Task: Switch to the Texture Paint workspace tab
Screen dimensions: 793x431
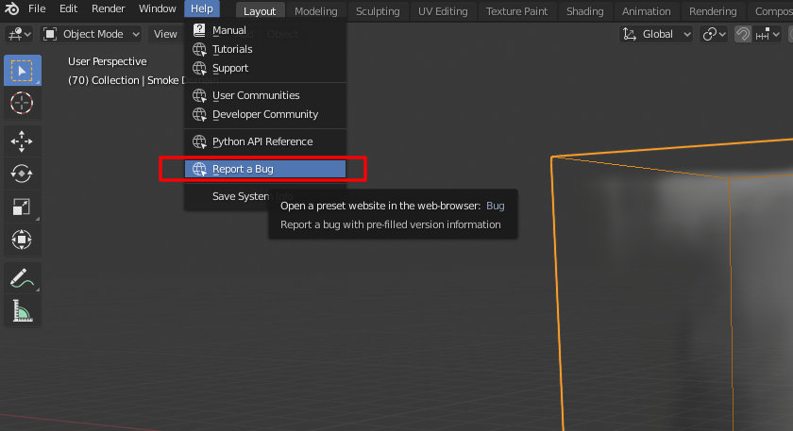Action: click(x=516, y=11)
